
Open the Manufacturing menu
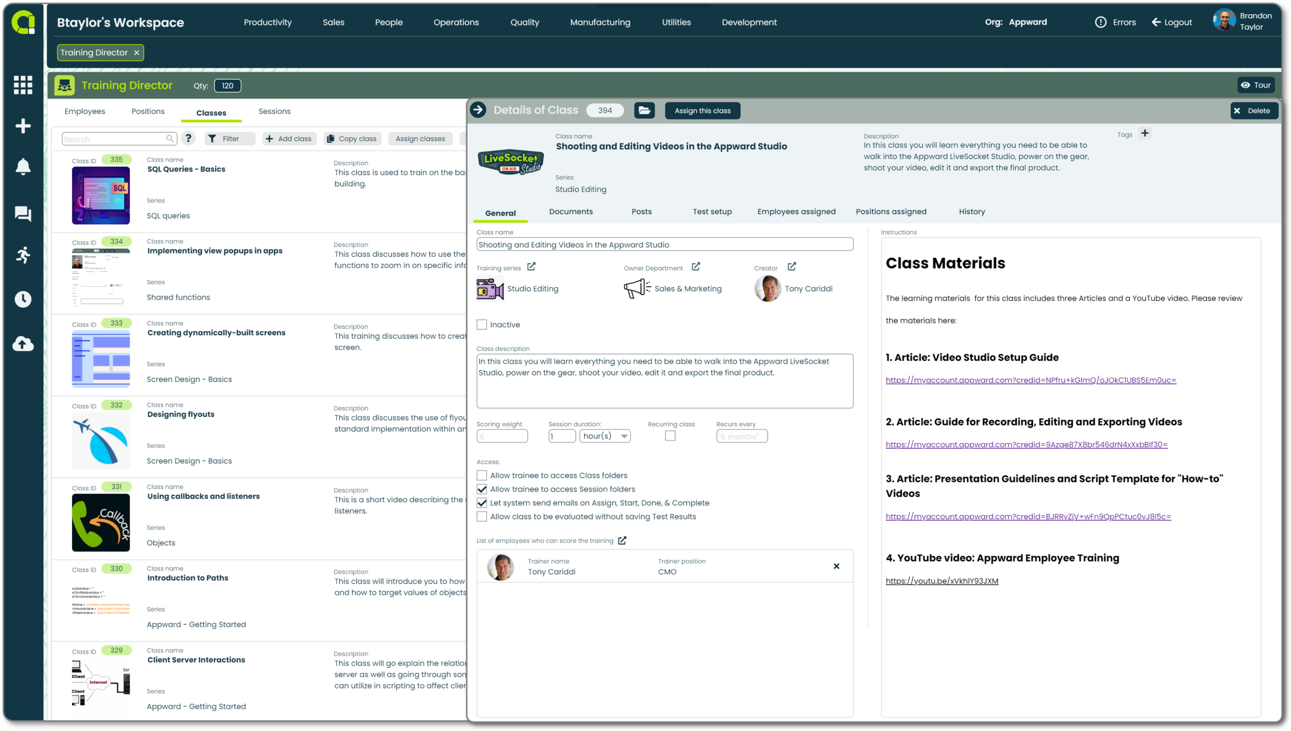click(x=600, y=22)
